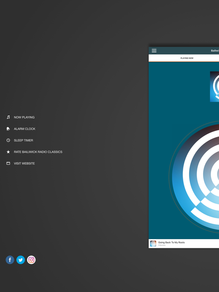Click the station logo at top

(214, 87)
